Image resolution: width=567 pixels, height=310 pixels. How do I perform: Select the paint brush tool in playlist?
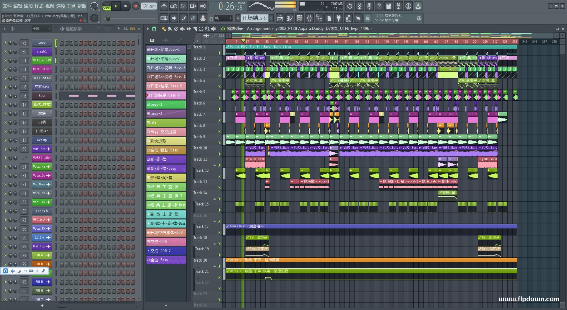pos(170,29)
